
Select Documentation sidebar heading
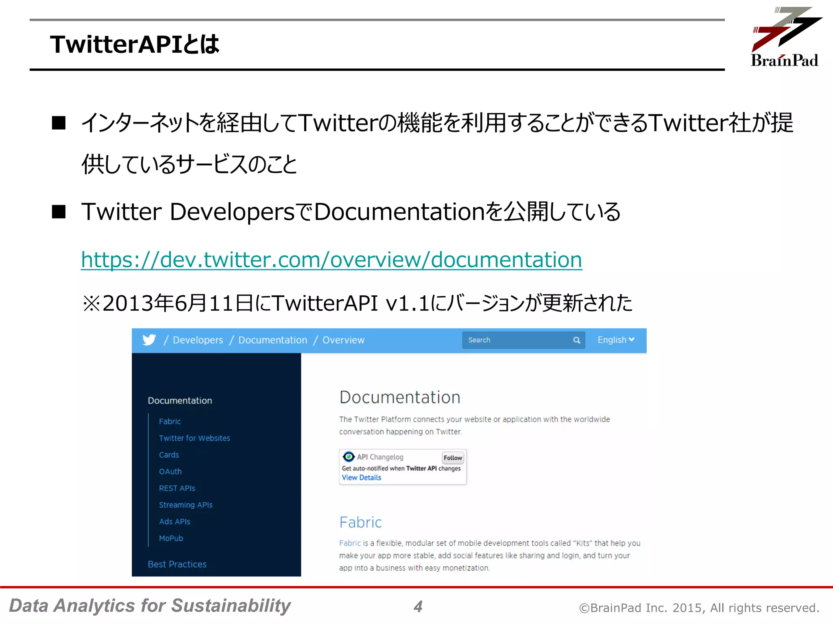tap(180, 401)
